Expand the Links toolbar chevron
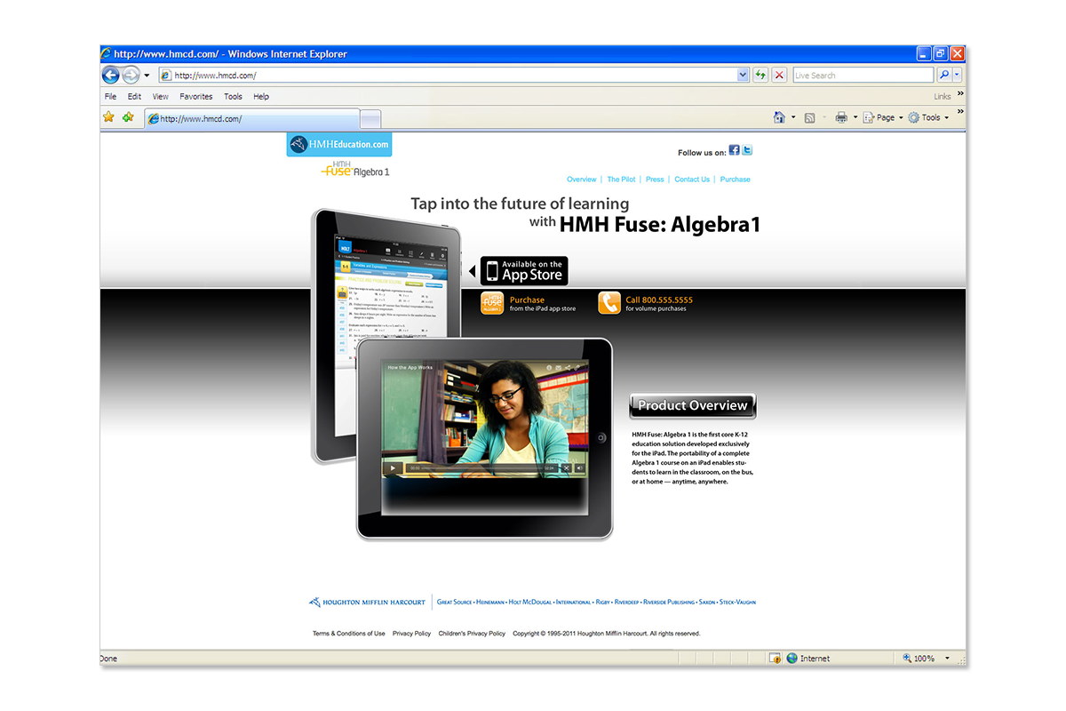Screen dimensions: 1066x711 coord(960,93)
